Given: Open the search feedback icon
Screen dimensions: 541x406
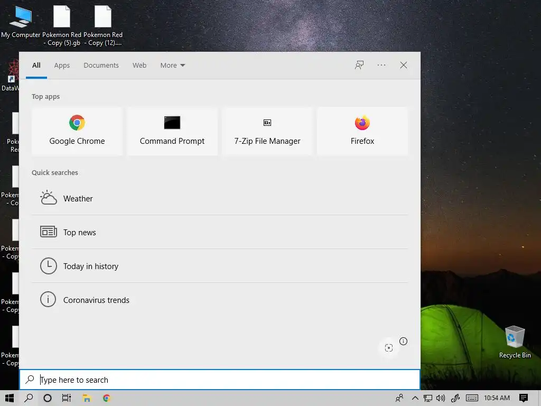Looking at the screenshot, I should pos(359,65).
